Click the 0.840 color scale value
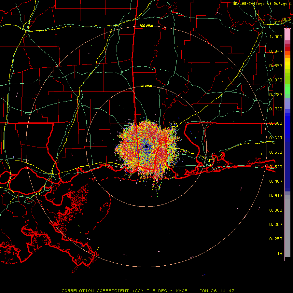 tap(276, 80)
